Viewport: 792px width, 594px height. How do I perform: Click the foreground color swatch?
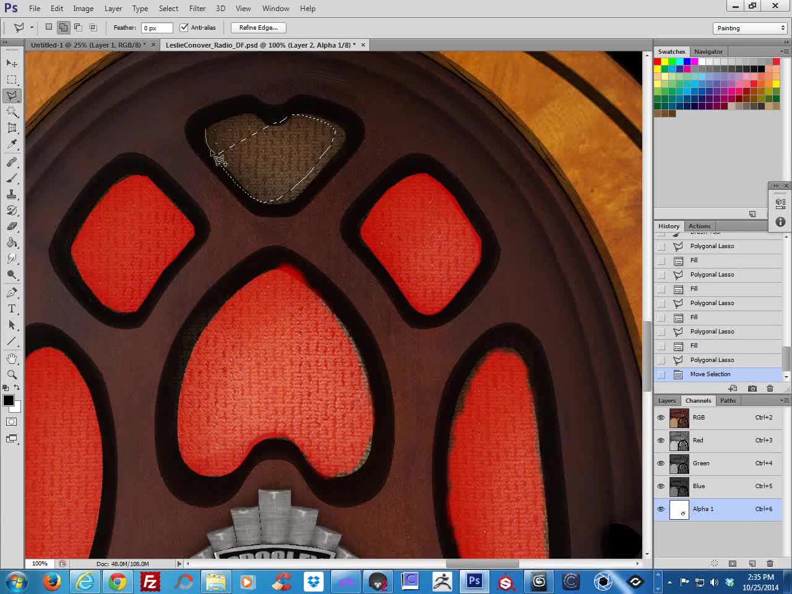[9, 400]
